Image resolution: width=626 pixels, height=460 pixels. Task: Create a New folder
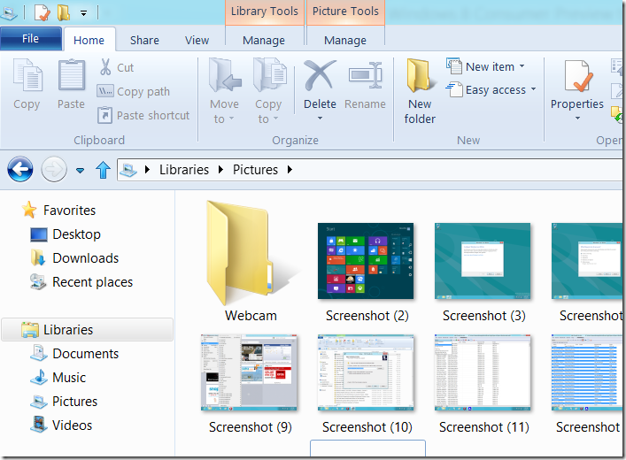419,91
